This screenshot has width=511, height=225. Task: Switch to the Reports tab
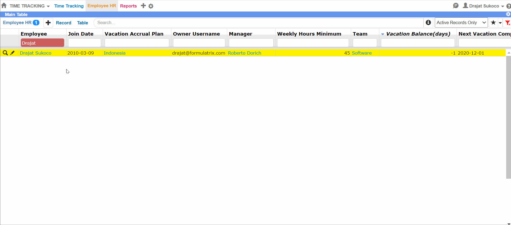(x=128, y=6)
